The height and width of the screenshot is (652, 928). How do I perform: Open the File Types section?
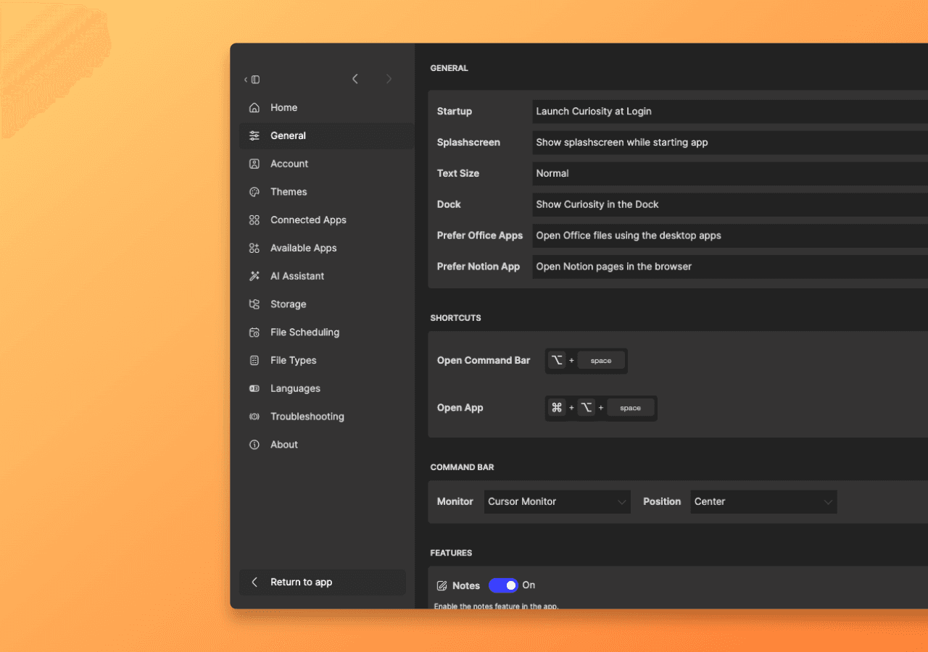tap(326, 360)
